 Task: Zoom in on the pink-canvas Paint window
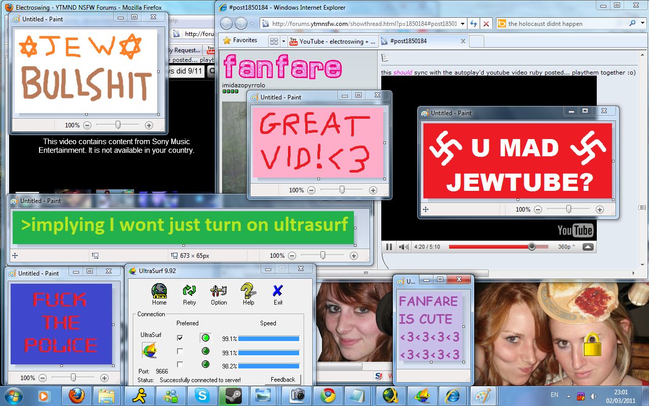coord(373,190)
